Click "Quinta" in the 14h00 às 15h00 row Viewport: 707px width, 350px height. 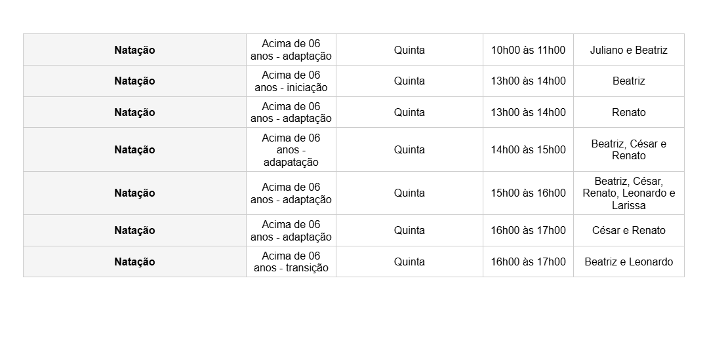409,149
